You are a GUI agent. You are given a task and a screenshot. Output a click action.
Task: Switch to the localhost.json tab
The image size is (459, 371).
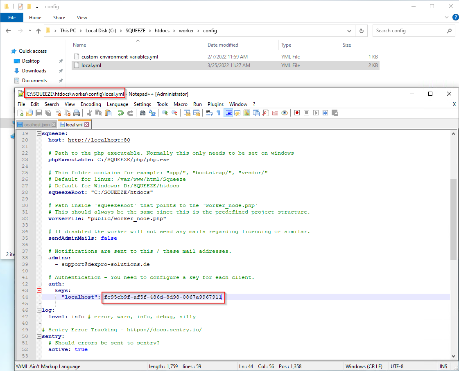36,124
